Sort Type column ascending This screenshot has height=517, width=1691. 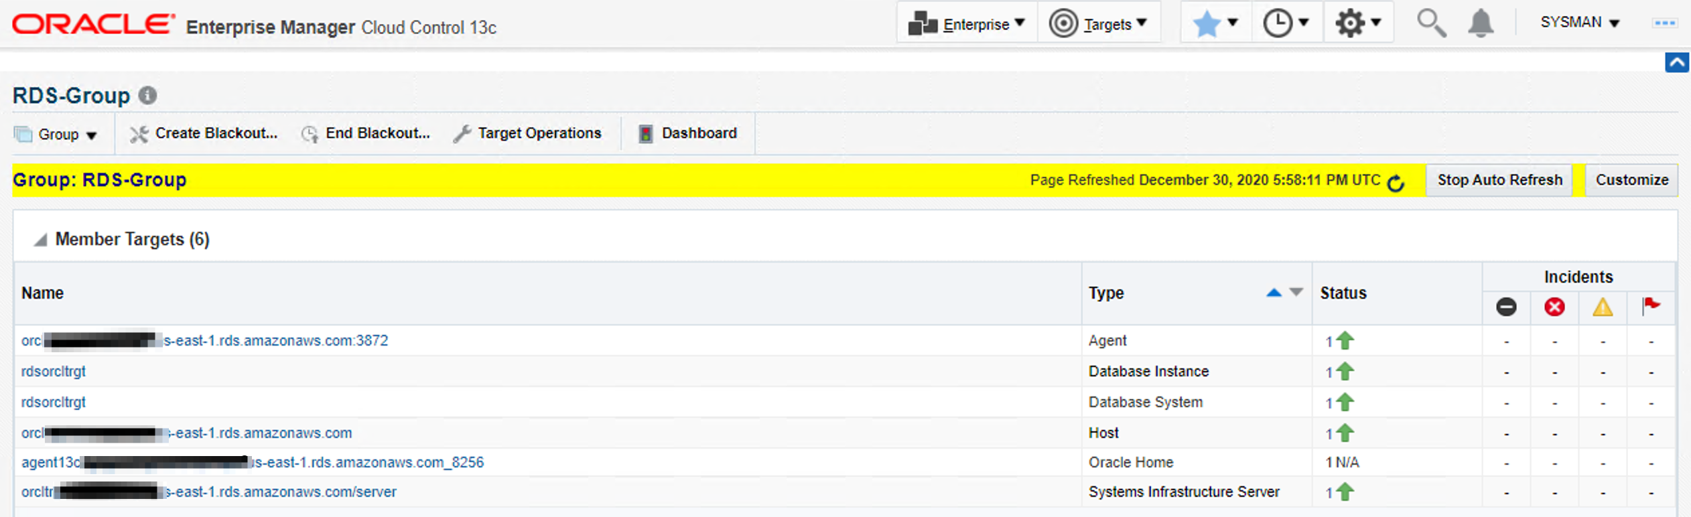(1274, 293)
